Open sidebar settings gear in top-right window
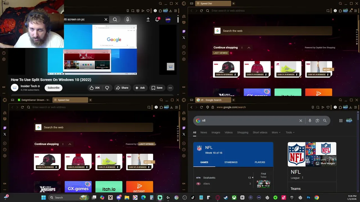Image resolution: width=360 pixels, height=202 pixels. pos(184,59)
